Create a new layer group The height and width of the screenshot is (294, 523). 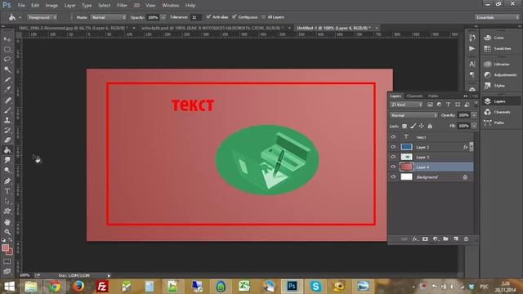coord(445,239)
